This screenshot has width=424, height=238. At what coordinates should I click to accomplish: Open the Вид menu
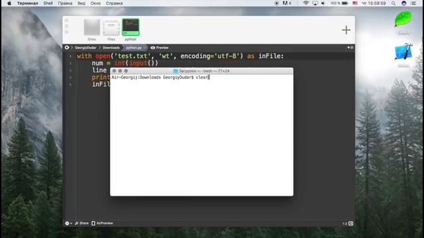[x=81, y=3]
